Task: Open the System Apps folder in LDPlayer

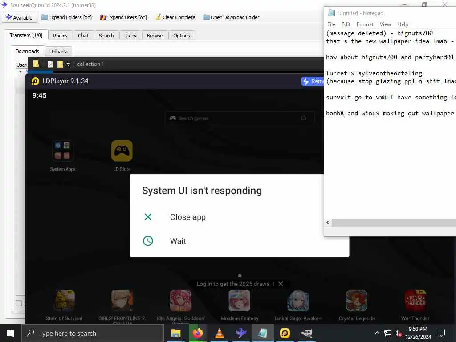Action: point(62,151)
